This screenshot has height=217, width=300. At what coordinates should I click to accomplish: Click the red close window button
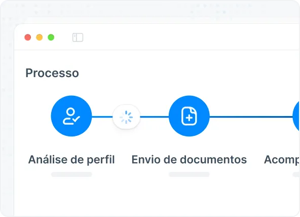(28, 38)
